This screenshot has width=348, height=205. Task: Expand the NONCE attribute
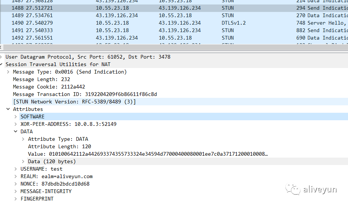point(16,184)
